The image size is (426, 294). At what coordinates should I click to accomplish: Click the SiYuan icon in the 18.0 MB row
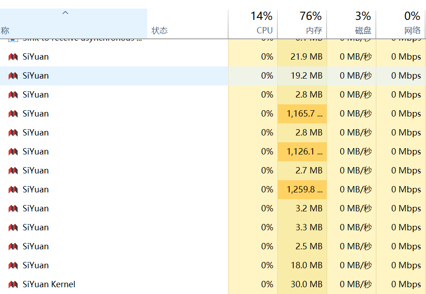click(13, 266)
